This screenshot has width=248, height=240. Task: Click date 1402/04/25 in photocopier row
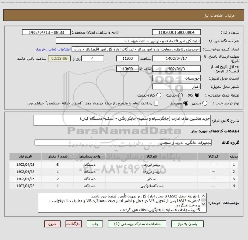click(x=25, y=186)
